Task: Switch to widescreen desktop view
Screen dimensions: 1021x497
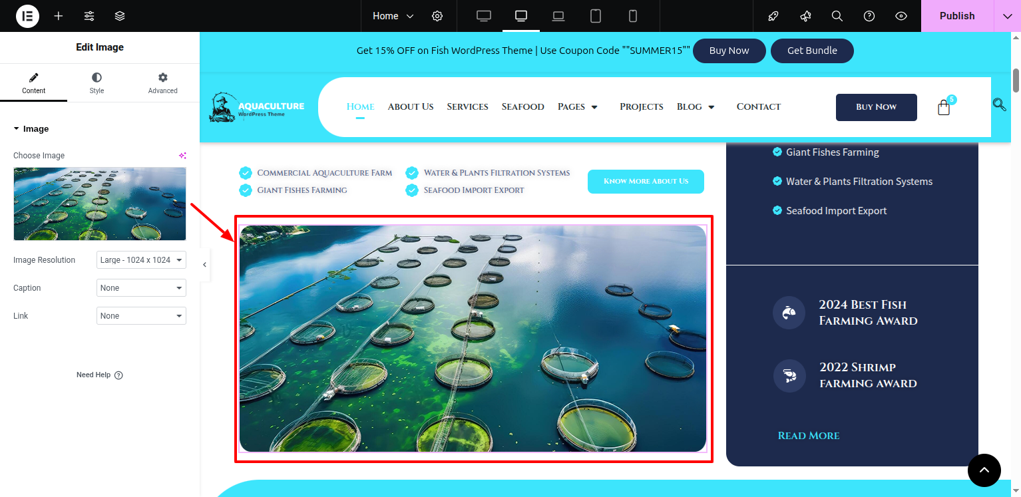Action: [484, 16]
